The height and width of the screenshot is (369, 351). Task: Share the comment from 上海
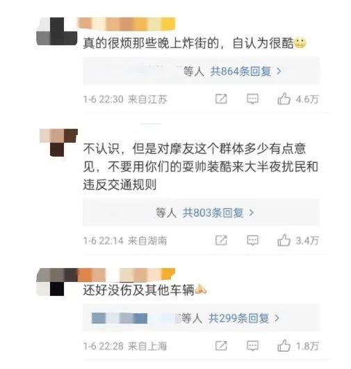(221, 346)
